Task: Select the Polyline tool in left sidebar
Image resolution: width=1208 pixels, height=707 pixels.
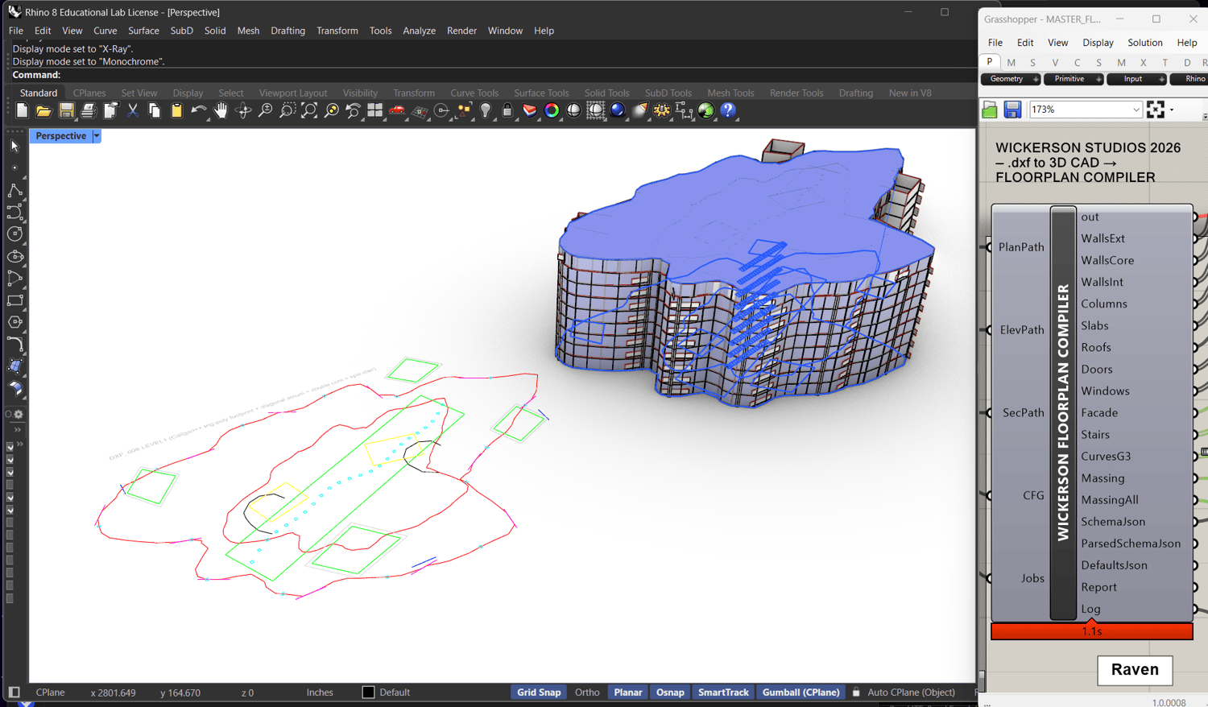Action: tap(15, 191)
